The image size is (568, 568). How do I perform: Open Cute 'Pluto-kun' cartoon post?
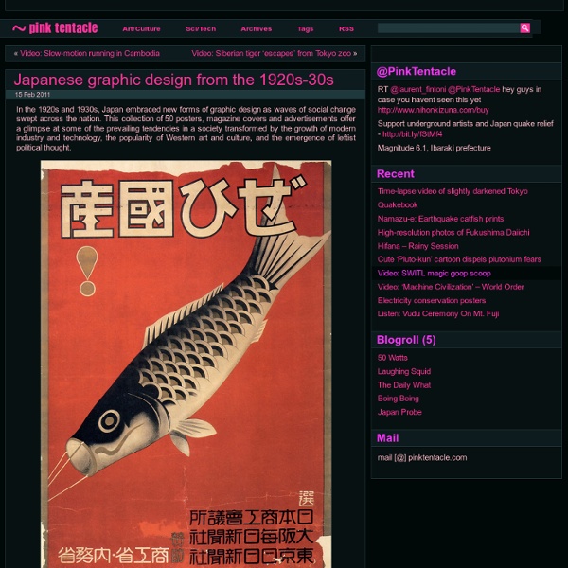[x=459, y=259]
